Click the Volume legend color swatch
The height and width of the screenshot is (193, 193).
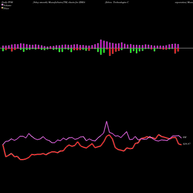click(2, 5)
